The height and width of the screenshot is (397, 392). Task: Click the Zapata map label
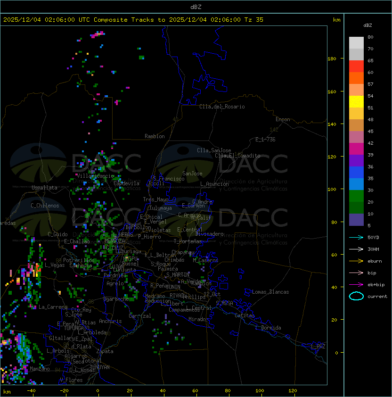click(105, 351)
